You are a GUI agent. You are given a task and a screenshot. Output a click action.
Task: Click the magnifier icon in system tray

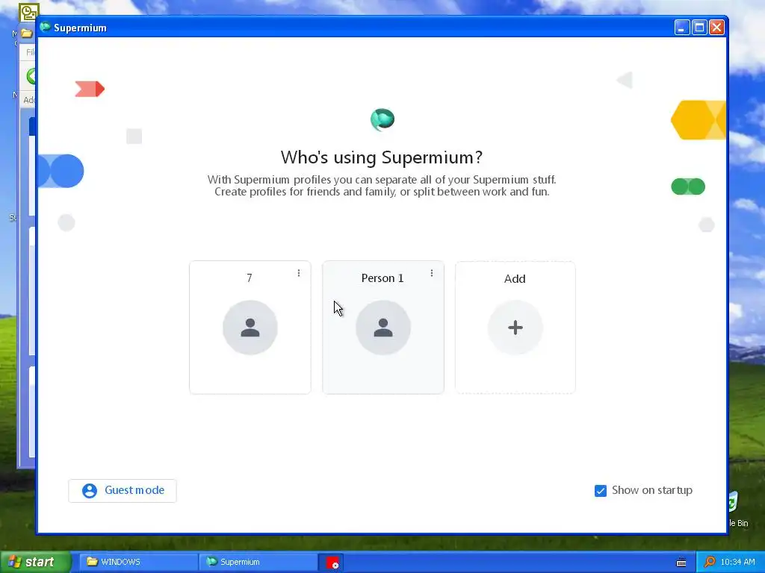tap(710, 562)
